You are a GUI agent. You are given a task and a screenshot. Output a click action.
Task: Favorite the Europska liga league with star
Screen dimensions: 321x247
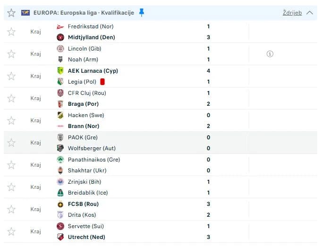[11, 13]
